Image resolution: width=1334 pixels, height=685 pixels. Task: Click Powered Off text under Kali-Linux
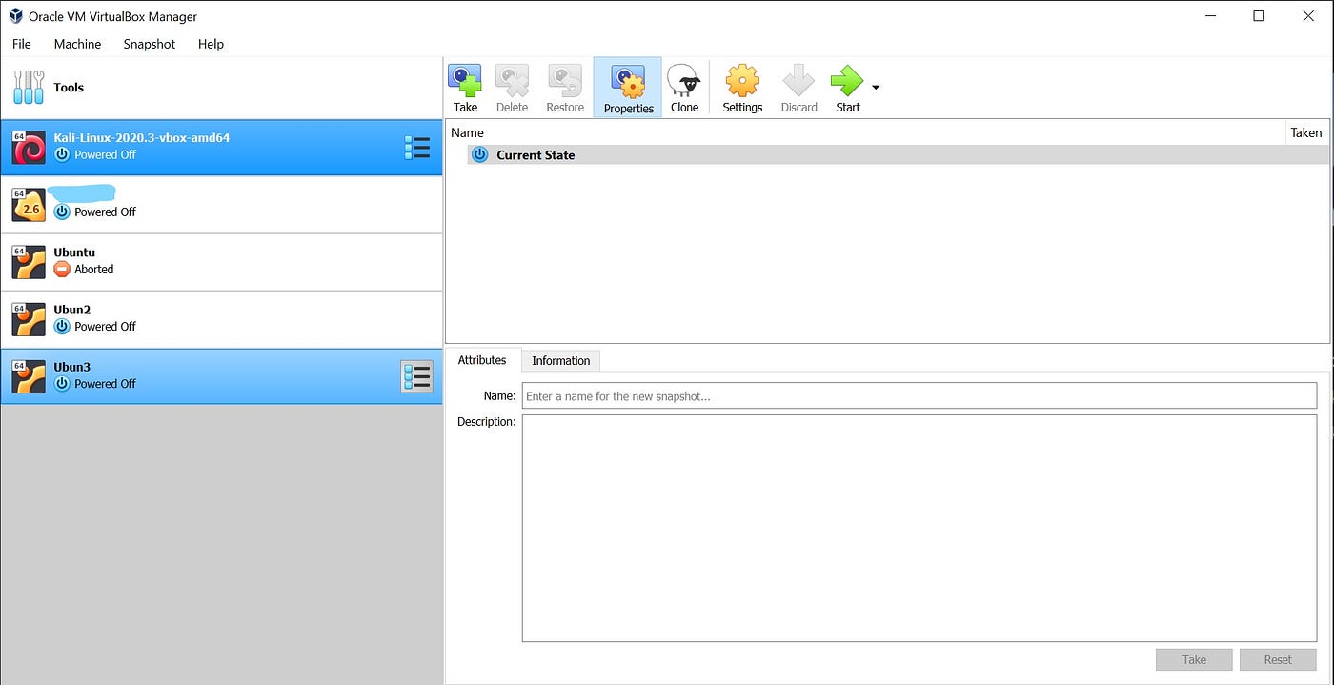105,154
